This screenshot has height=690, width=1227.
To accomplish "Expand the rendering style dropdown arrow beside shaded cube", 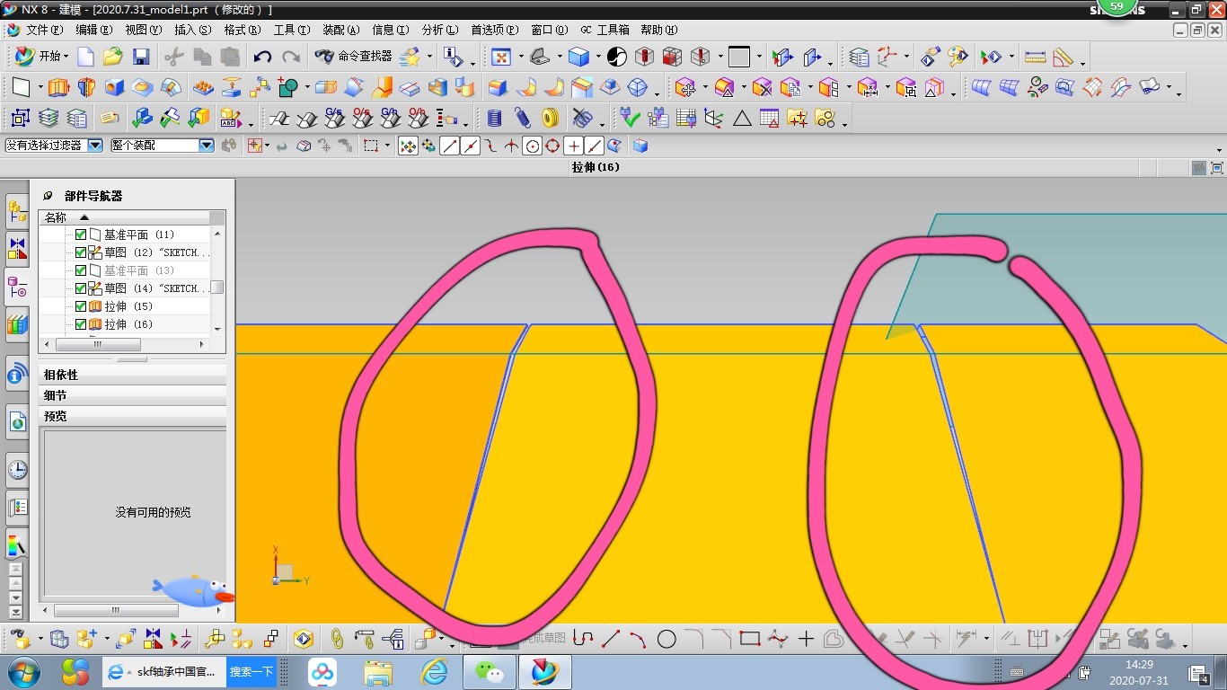I will (597, 57).
